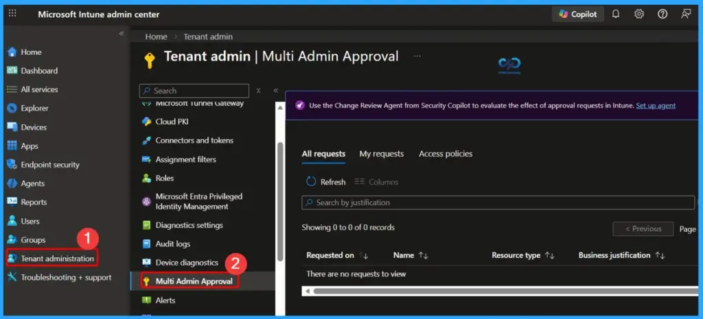Open the app launcher waffle icon
The image size is (703, 319).
pos(12,14)
